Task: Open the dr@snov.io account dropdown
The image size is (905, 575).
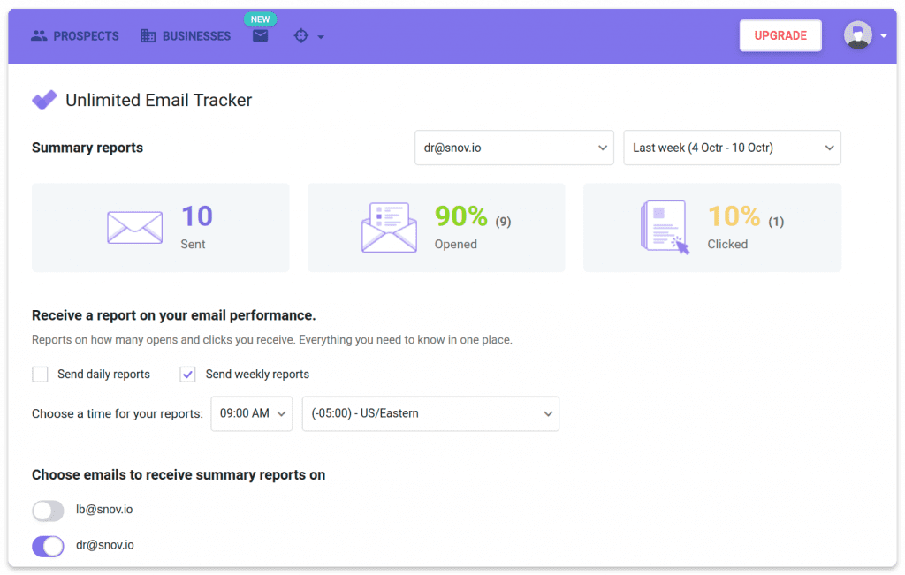Action: [513, 148]
